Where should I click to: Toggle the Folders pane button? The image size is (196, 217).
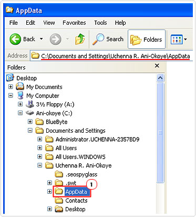tap(147, 39)
